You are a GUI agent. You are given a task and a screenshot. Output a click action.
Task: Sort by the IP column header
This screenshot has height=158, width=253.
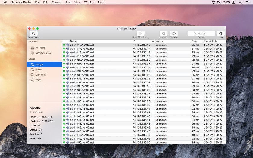[143, 41]
